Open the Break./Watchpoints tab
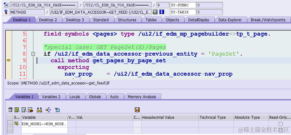 point(268,20)
